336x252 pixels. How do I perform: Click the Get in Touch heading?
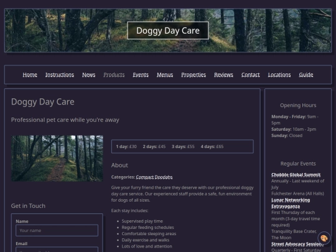click(x=28, y=206)
